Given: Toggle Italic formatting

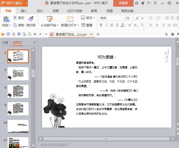Looking at the screenshot, I should pyautogui.click(x=106, y=25).
